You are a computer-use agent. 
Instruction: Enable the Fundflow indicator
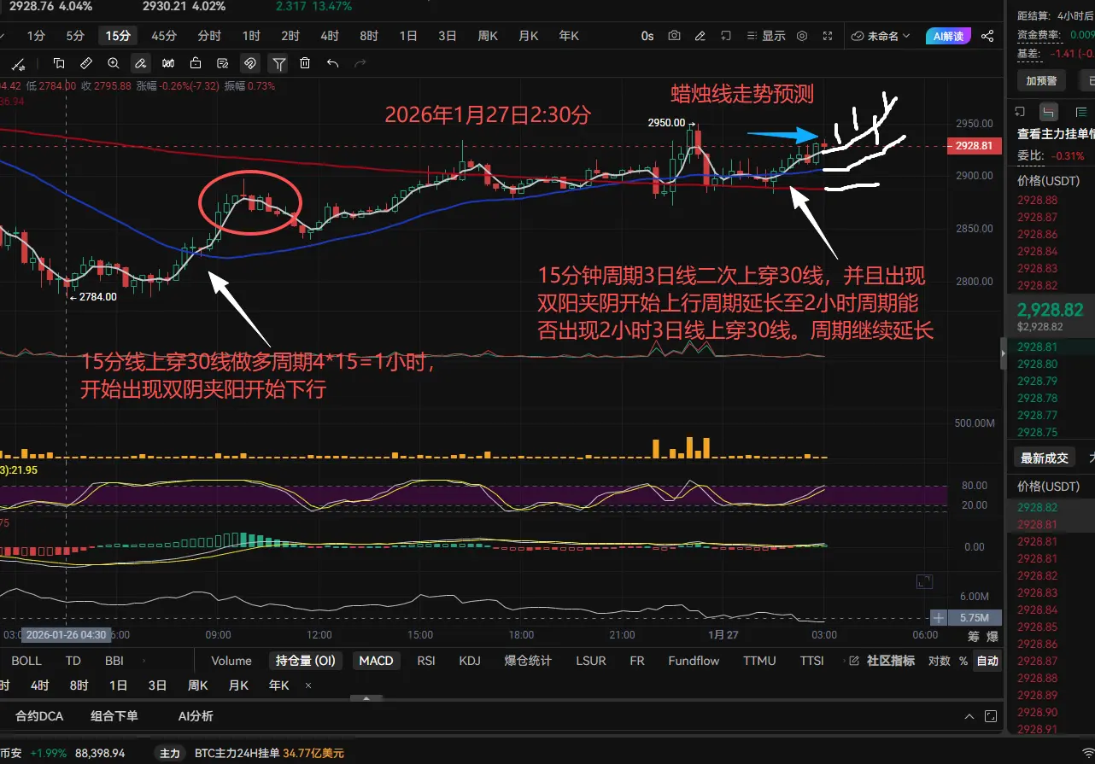[x=694, y=661]
